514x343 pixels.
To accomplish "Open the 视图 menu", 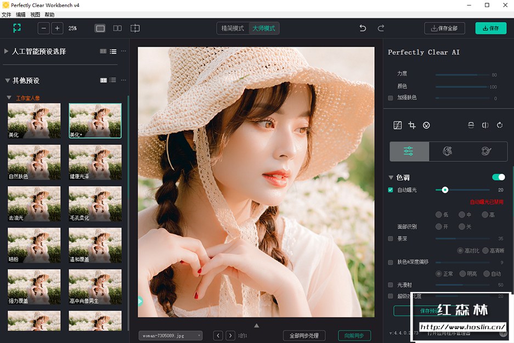I will (x=35, y=14).
